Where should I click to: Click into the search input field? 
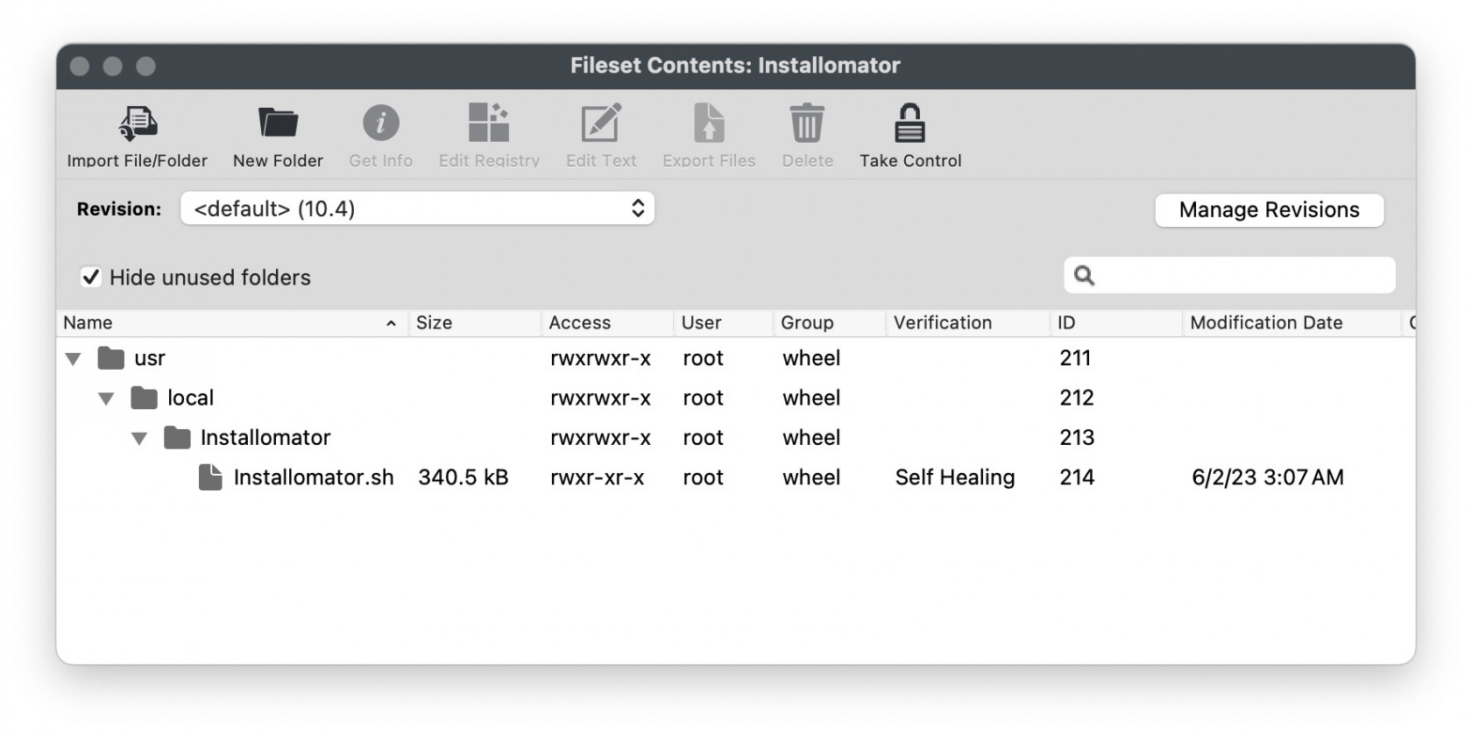(1229, 276)
